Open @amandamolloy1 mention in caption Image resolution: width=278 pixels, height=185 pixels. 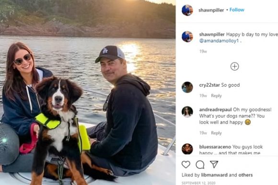coord(219,41)
